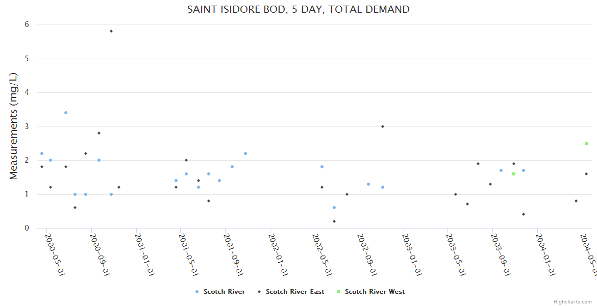
Task: Click the y-axis label 6
Action: [27, 24]
